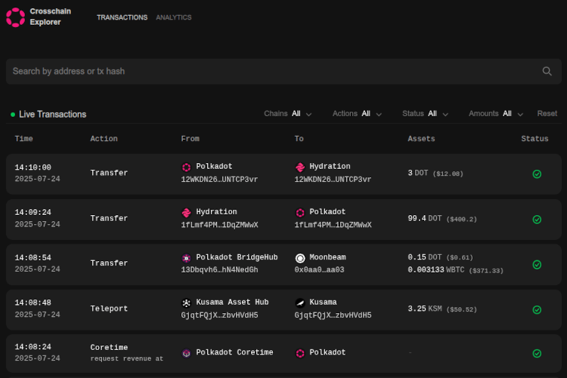This screenshot has height=378, width=567.
Task: Click Polkadot icon in 14:10:00 From column
Action: tap(187, 167)
